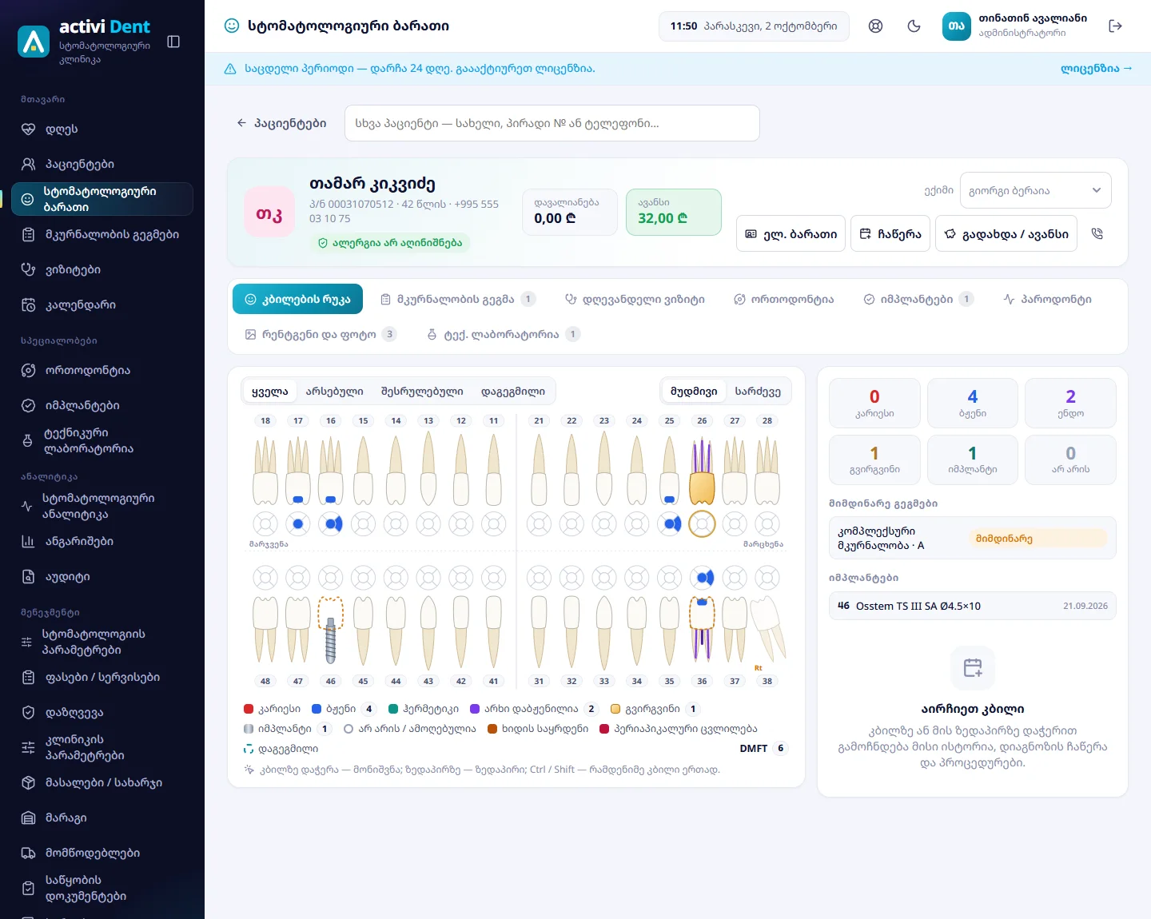
Task: Follow the ლიცენზია link in banner
Action: click(x=1096, y=68)
